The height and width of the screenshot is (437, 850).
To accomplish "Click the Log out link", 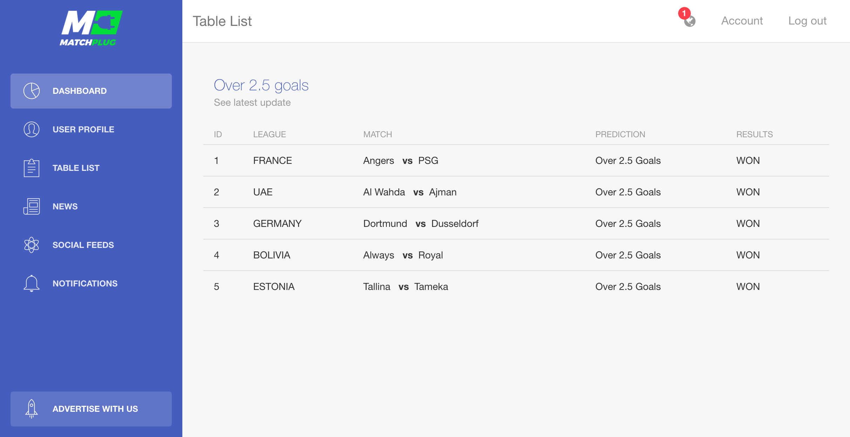I will click(807, 21).
